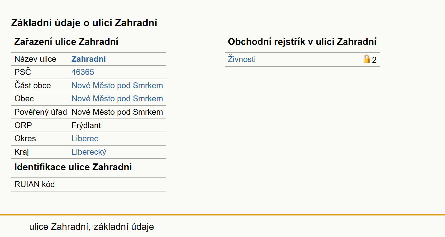This screenshot has height=237, width=445.
Task: Open Nové Město pod Smrkem in Obec row
Action: click(117, 99)
